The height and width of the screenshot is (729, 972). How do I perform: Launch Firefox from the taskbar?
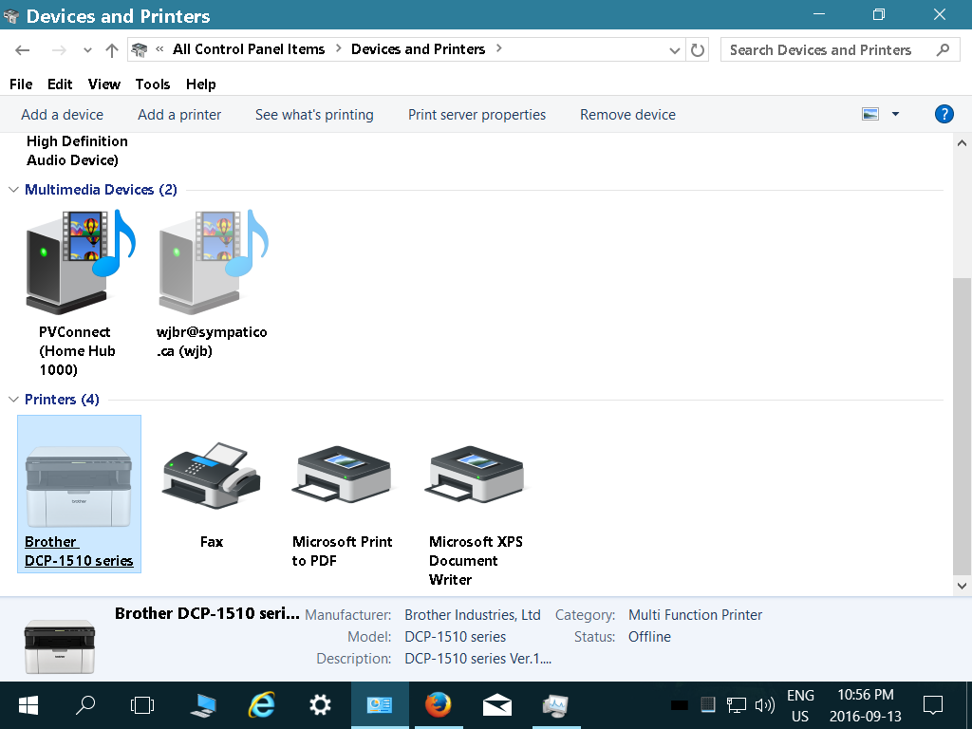(x=439, y=705)
